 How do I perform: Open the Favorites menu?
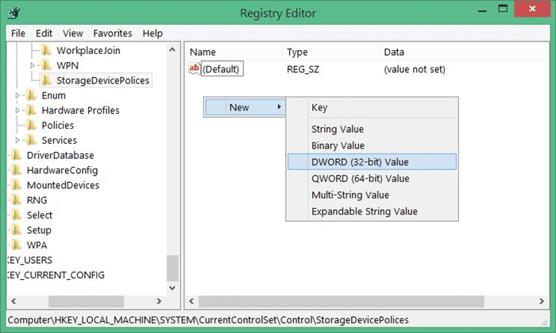click(x=112, y=33)
